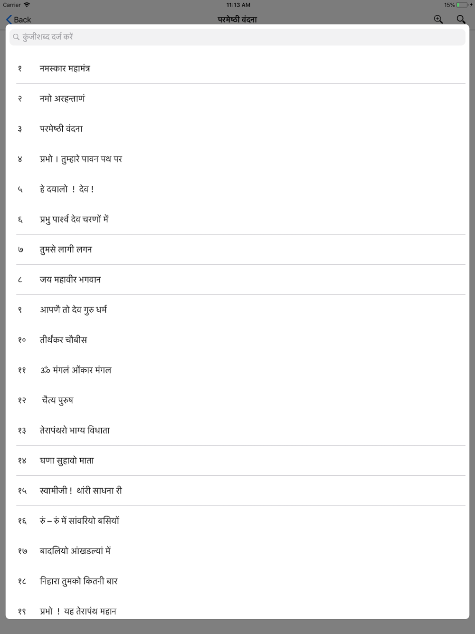Tap the Back chevron icon
475x634 pixels.
pyautogui.click(x=9, y=19)
